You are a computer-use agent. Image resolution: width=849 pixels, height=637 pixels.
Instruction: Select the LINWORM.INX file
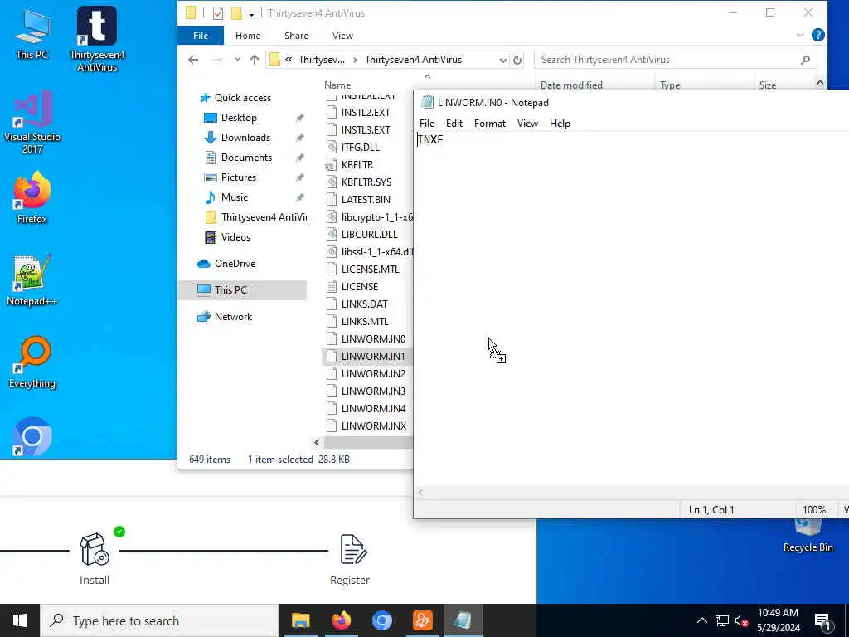(x=374, y=426)
